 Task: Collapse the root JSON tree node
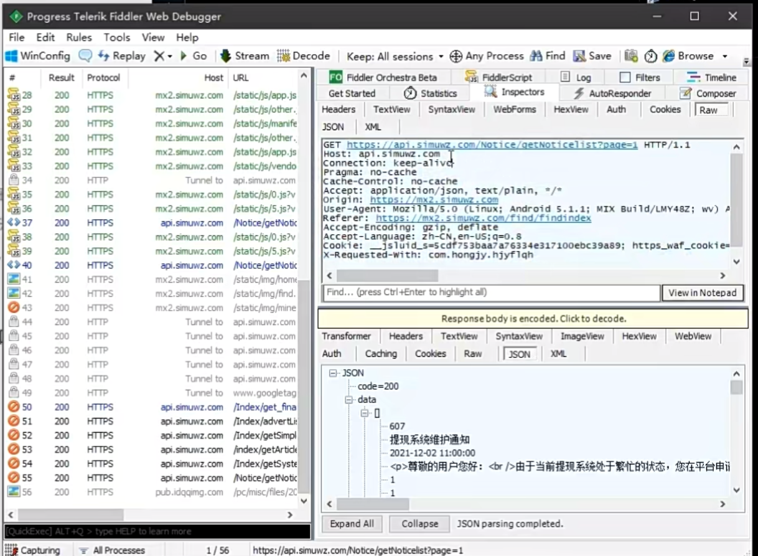[x=334, y=373]
